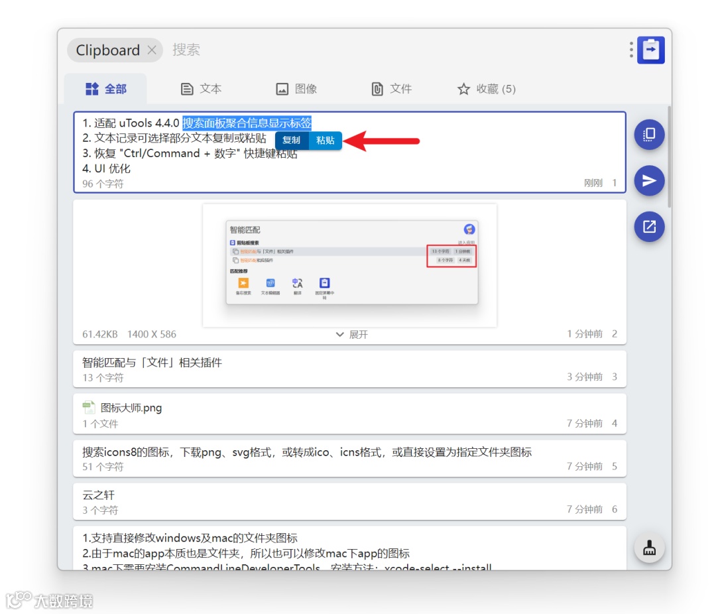Click the line 3. 恢复 "Ctrl/Command + 数字"

(190, 154)
